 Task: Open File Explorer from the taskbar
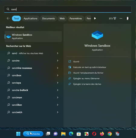point(63,134)
